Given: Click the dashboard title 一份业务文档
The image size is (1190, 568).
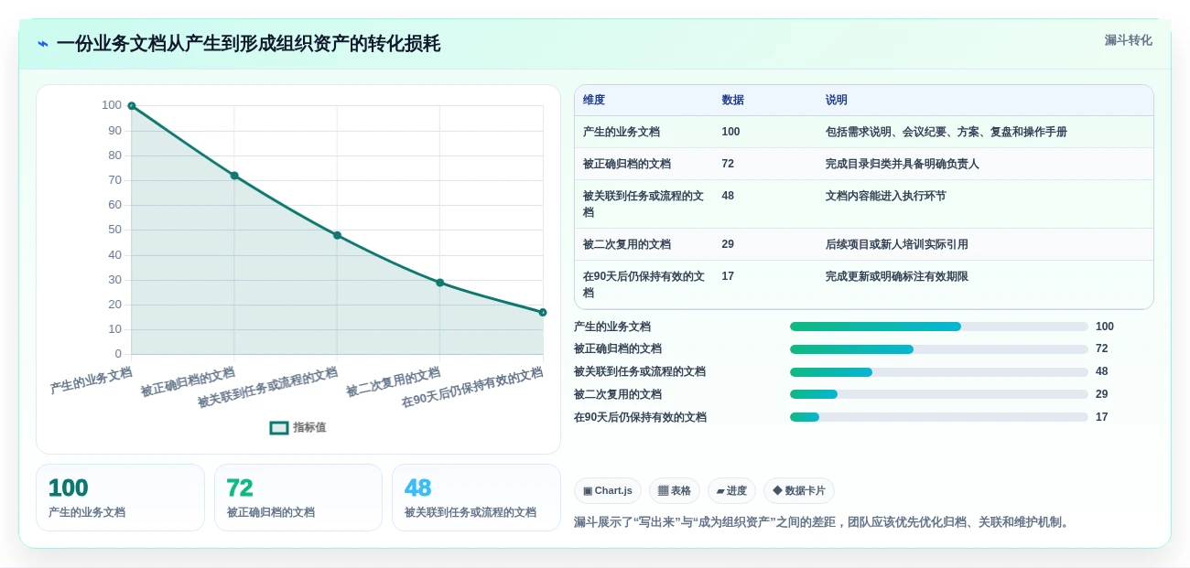Looking at the screenshot, I should click(248, 44).
